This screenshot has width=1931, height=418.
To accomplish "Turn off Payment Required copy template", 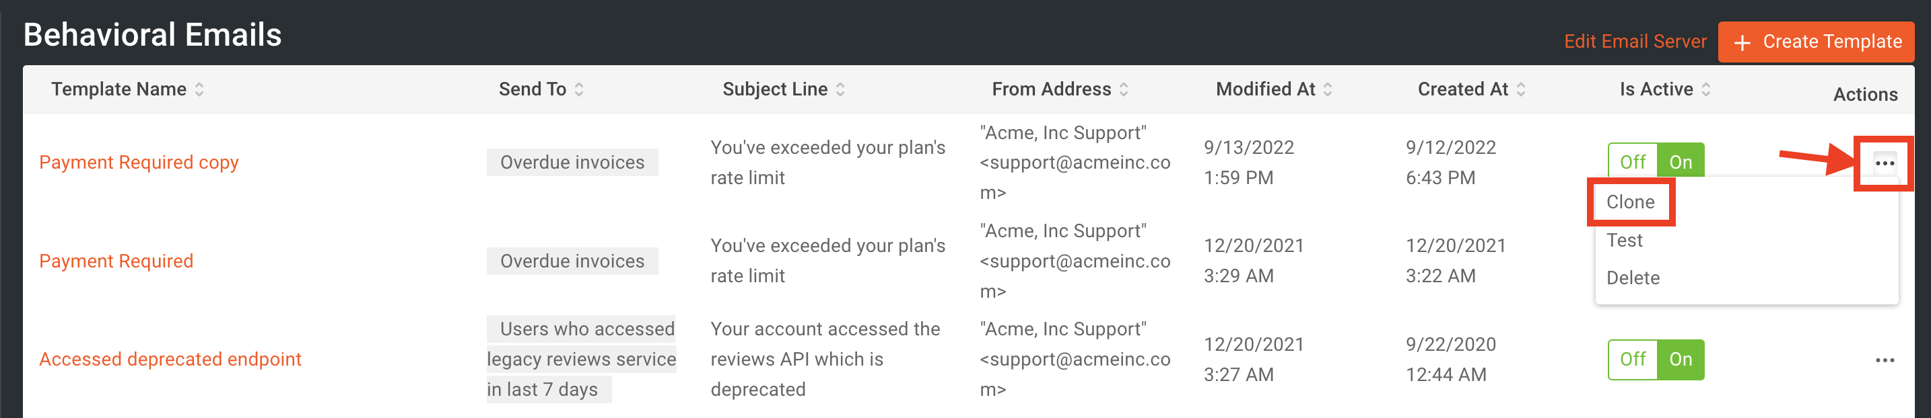I will (1633, 161).
